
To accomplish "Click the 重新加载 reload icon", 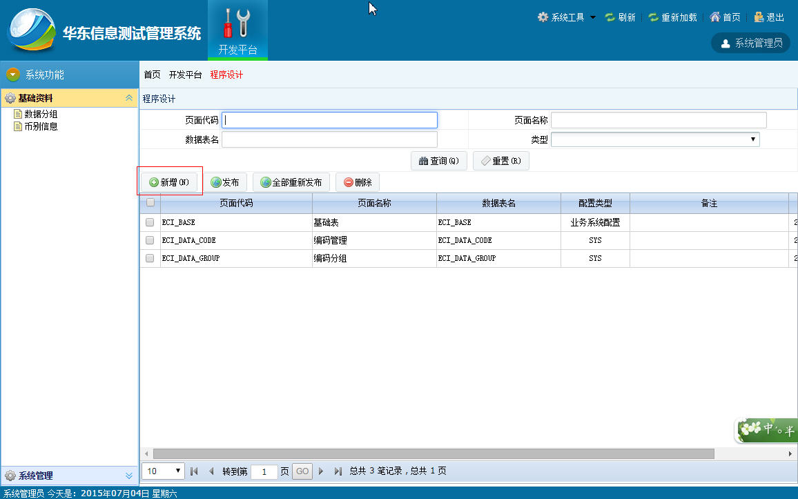I will (653, 17).
